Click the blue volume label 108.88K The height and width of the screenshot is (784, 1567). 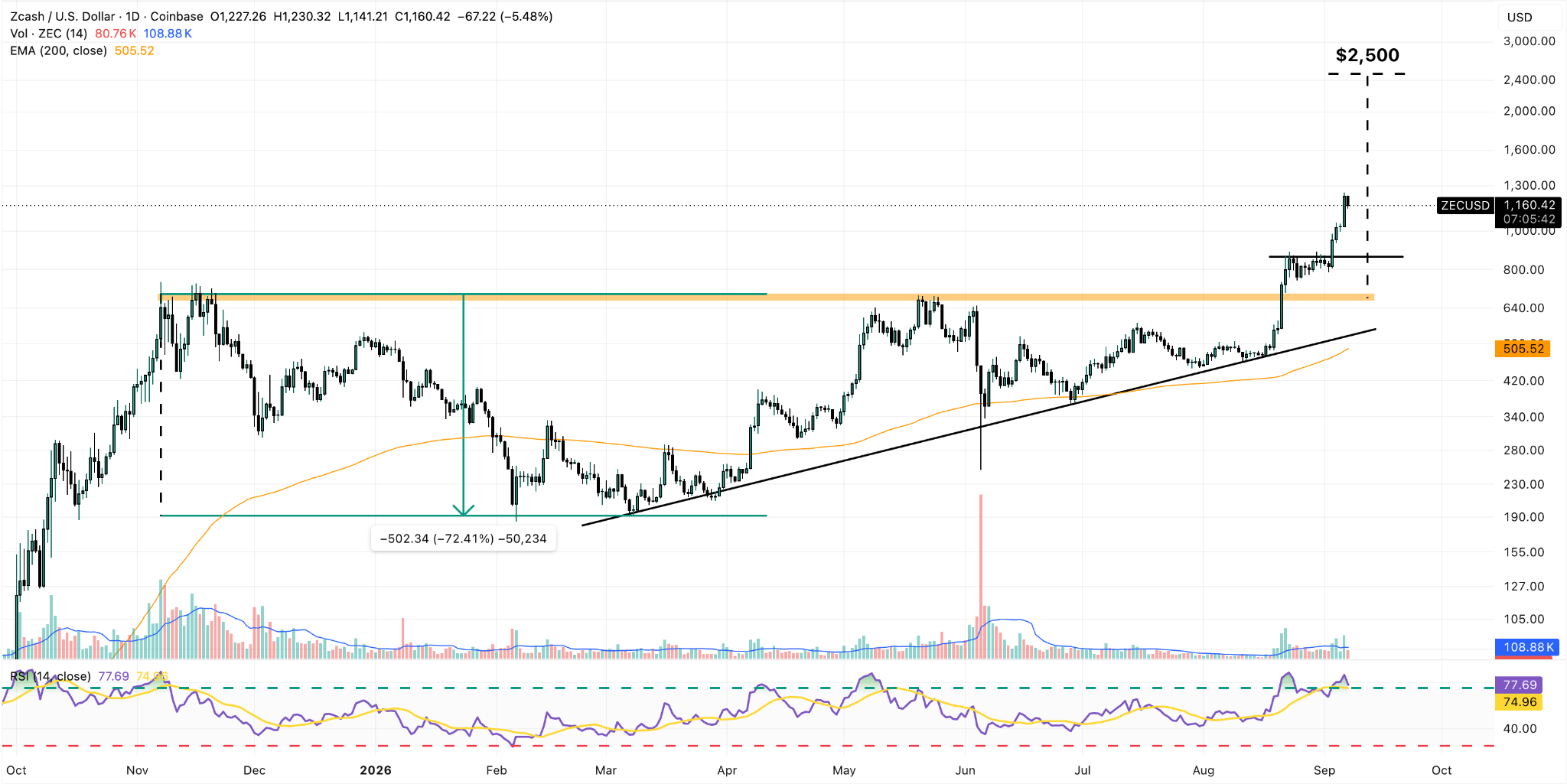[1528, 647]
